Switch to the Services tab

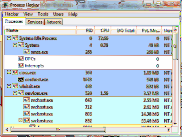(35, 22)
